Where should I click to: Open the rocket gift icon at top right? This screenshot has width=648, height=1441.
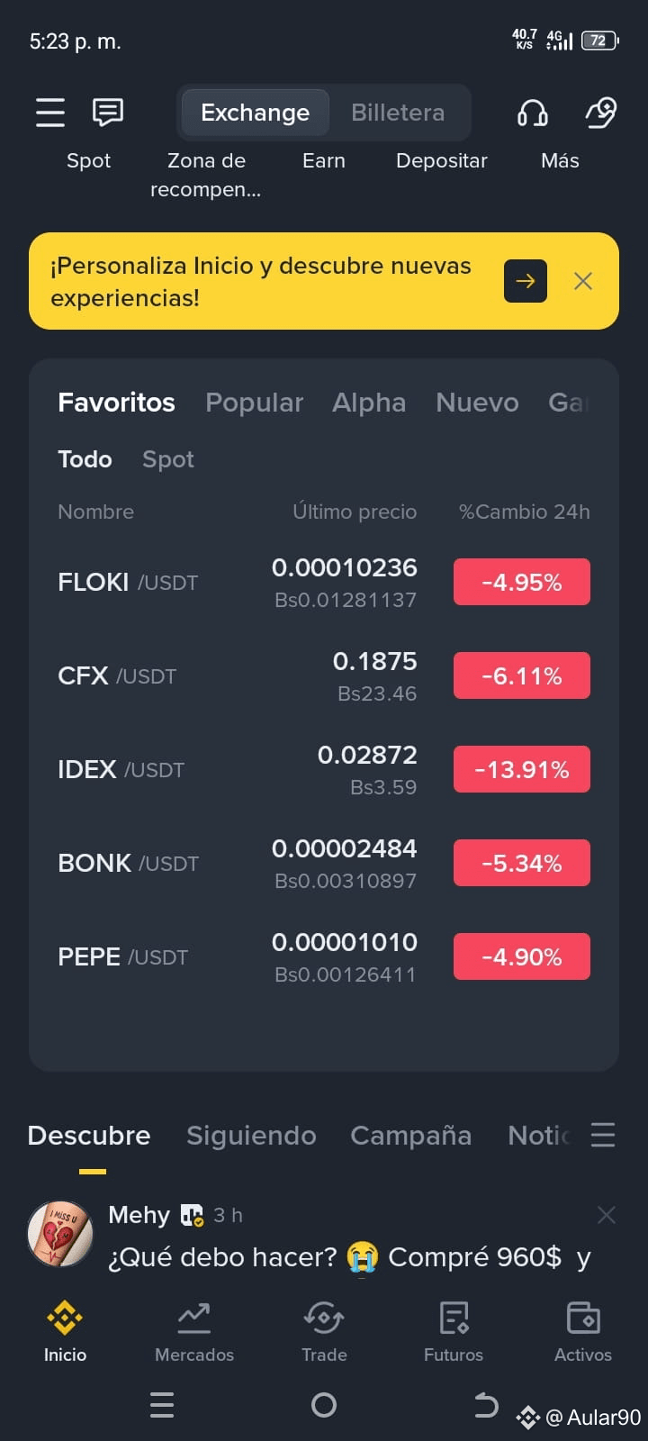click(x=601, y=113)
